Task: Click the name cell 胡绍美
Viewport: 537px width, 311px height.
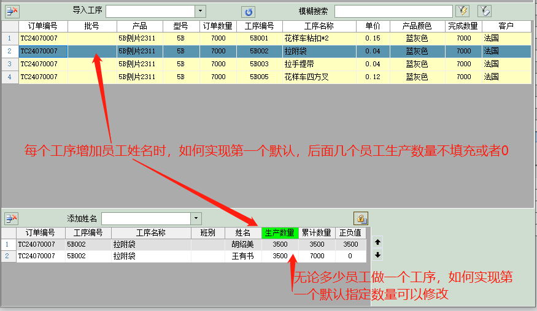Action: pos(243,244)
